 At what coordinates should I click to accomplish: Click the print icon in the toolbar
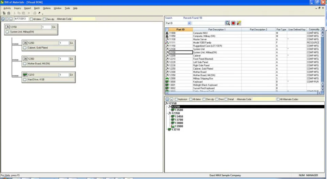coord(35,13)
